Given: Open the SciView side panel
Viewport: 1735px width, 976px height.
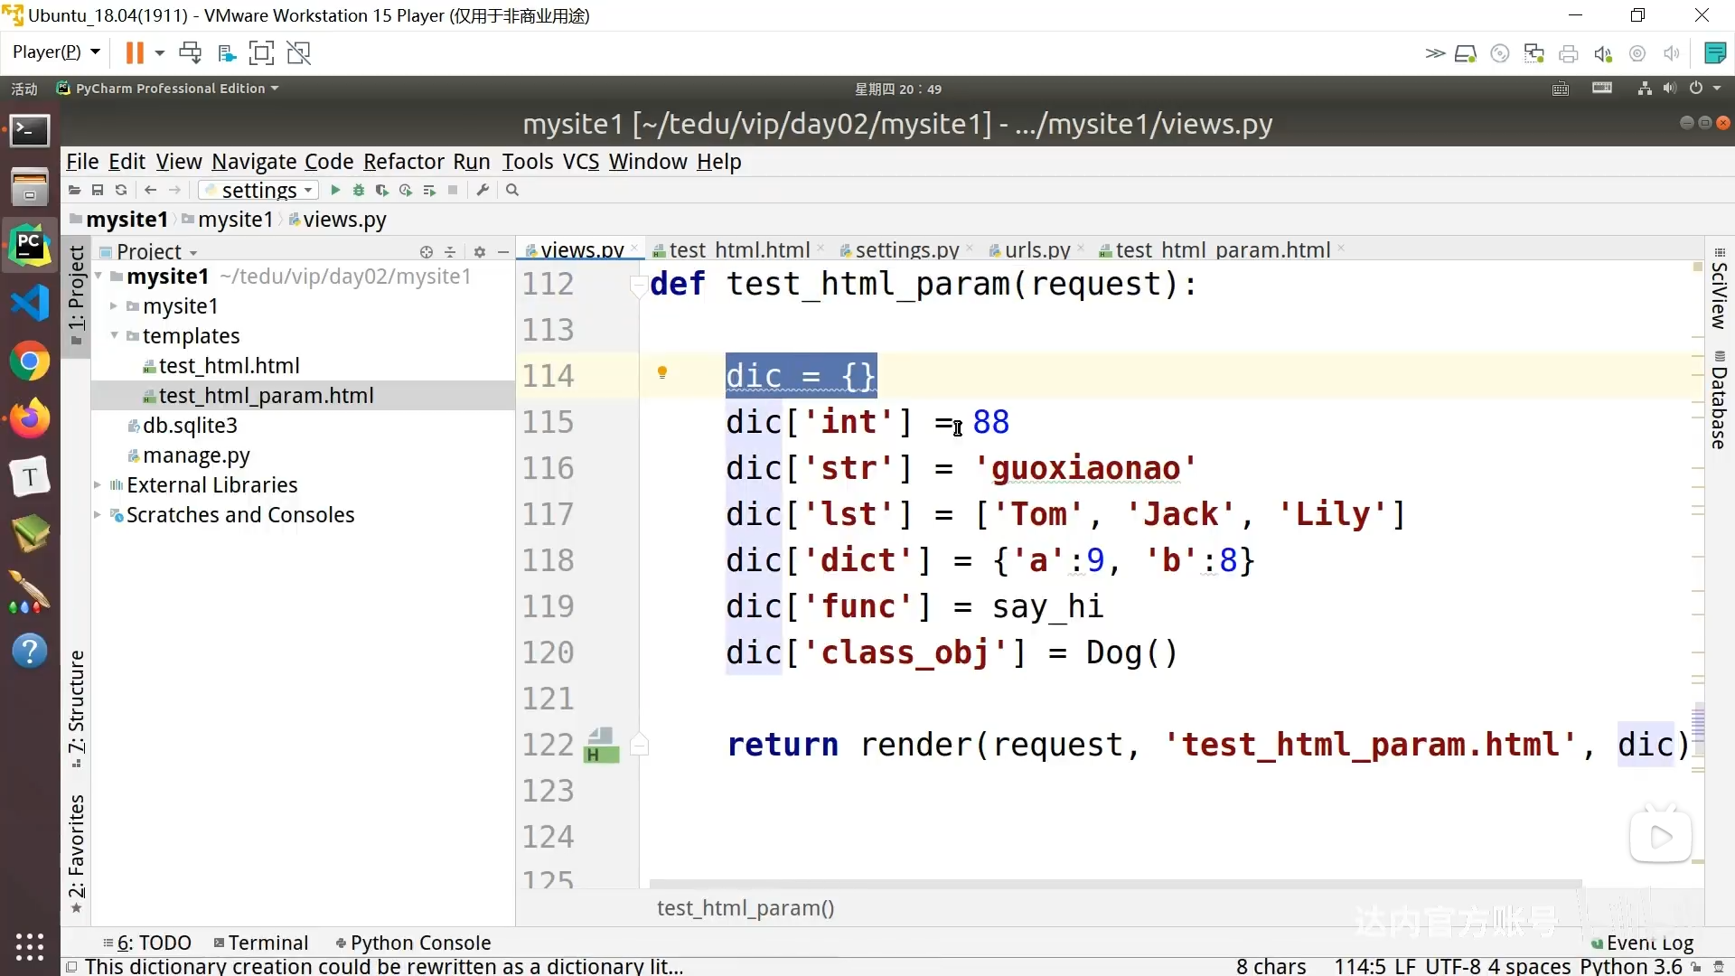Looking at the screenshot, I should click(x=1719, y=289).
